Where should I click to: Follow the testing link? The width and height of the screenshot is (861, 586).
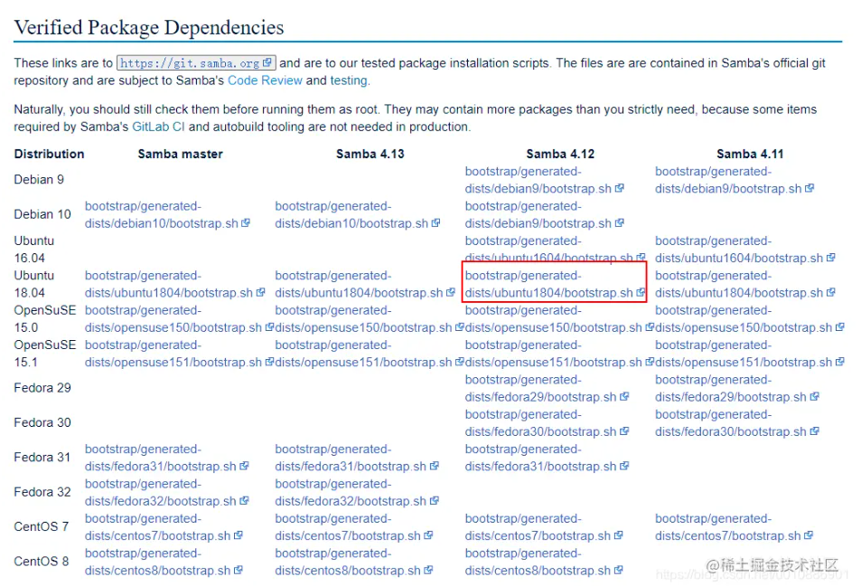[x=349, y=80]
